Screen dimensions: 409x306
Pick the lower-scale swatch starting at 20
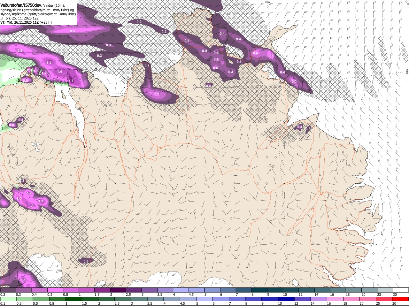[x=367, y=299]
